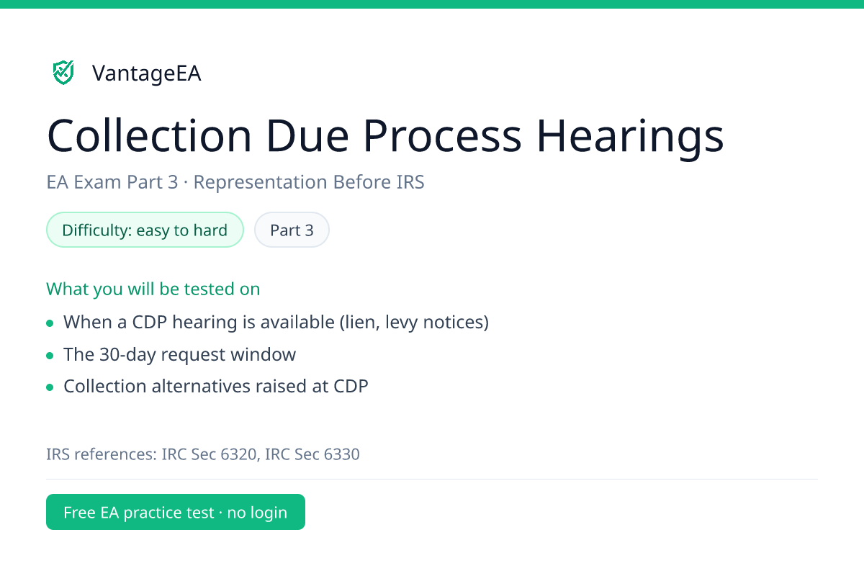Click the Difficulty: easy to hard badge
Screen dimensions: 864x576
pyautogui.click(x=145, y=230)
